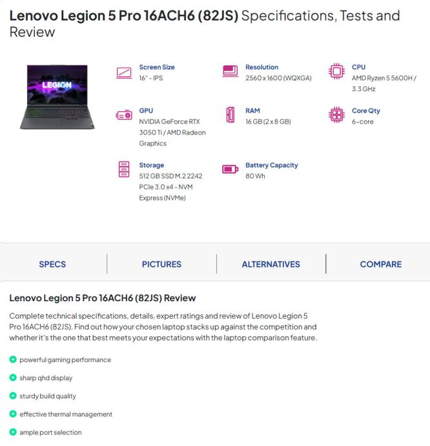Image resolution: width=430 pixels, height=446 pixels.
Task: Click the Battery Capacity spec label
Action: [x=272, y=165]
